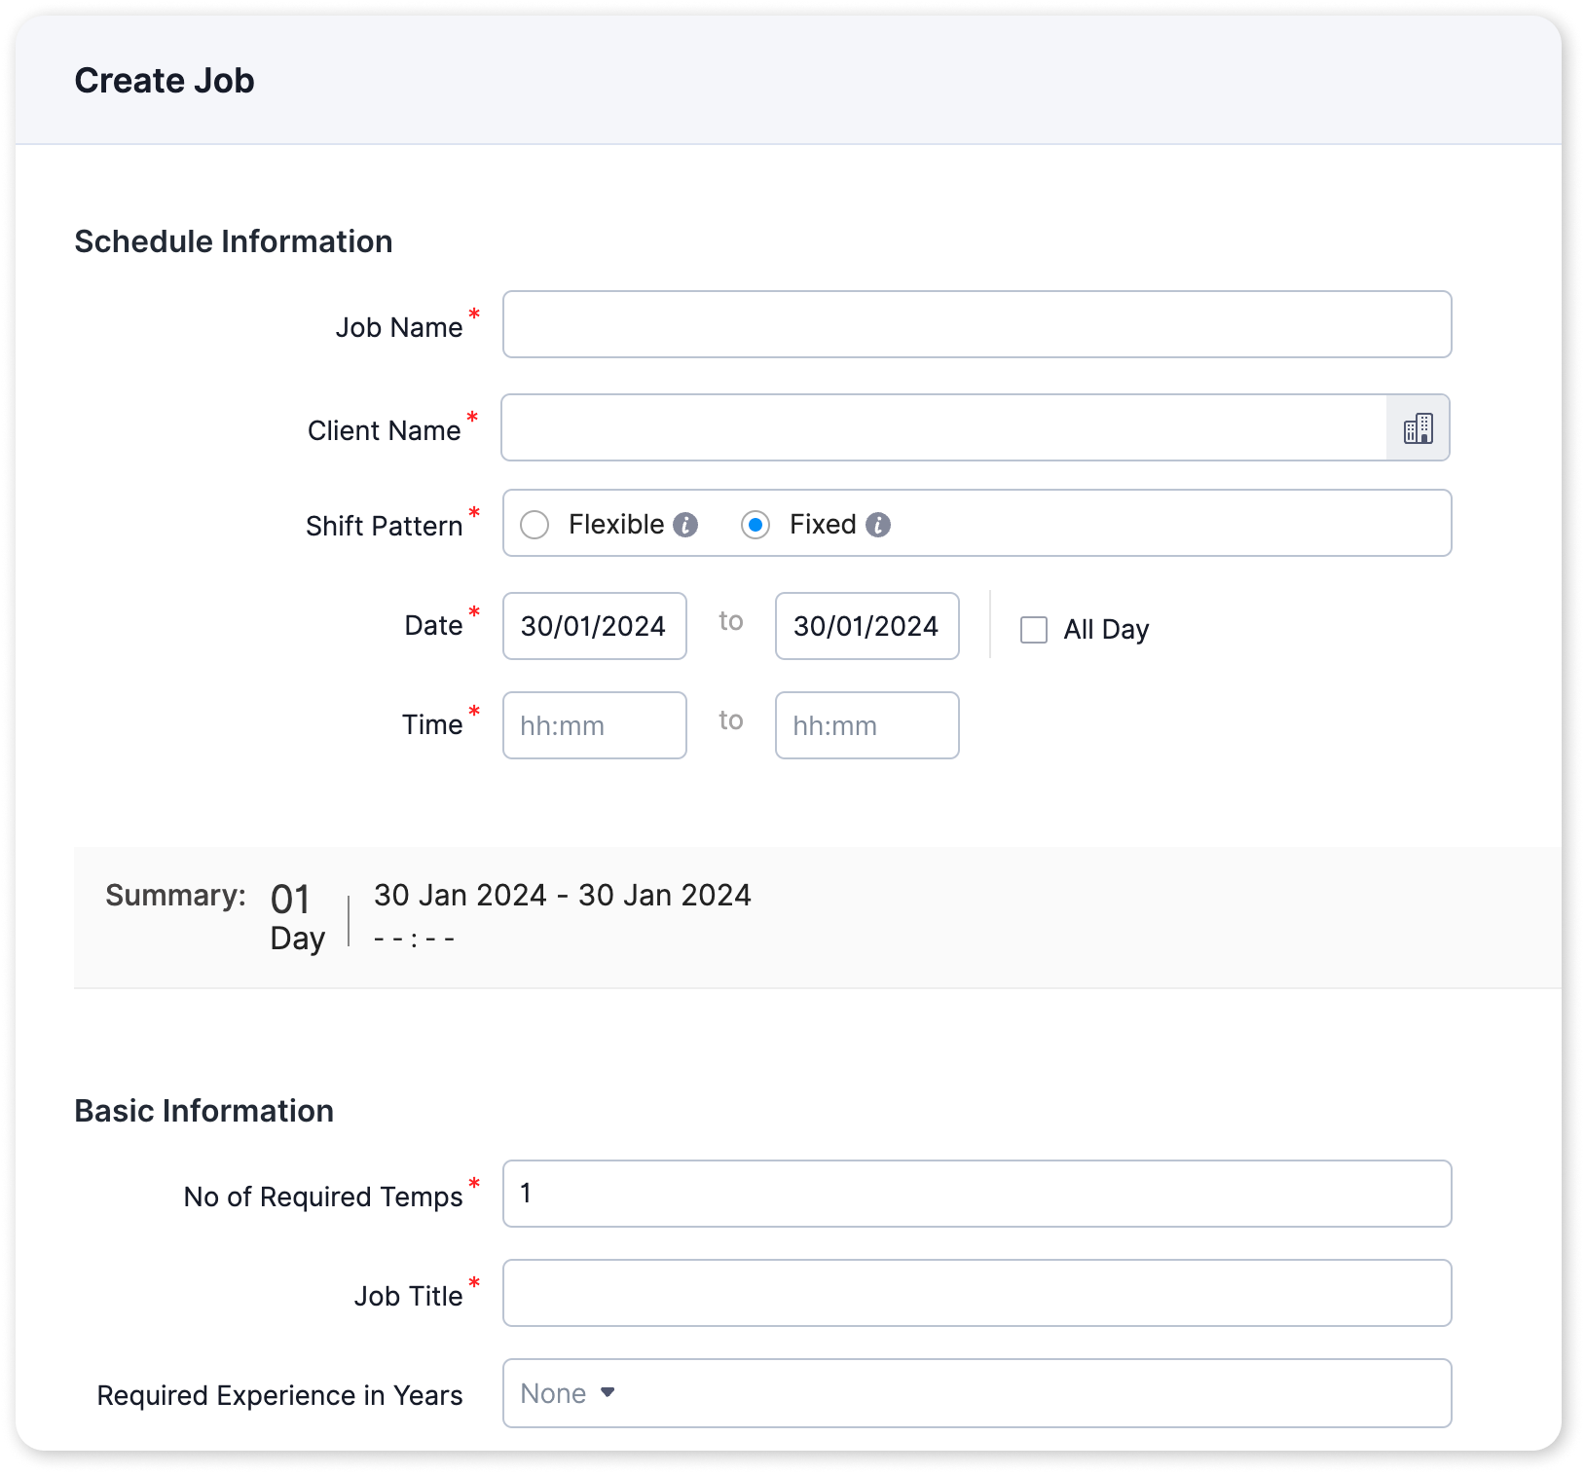Open the start date picker field

(595, 626)
